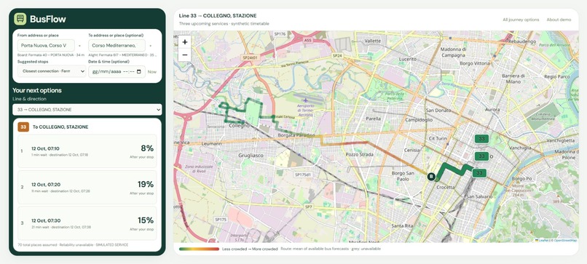Open the OpenStreetMap attribution link
The image size is (587, 264).
tap(565, 241)
